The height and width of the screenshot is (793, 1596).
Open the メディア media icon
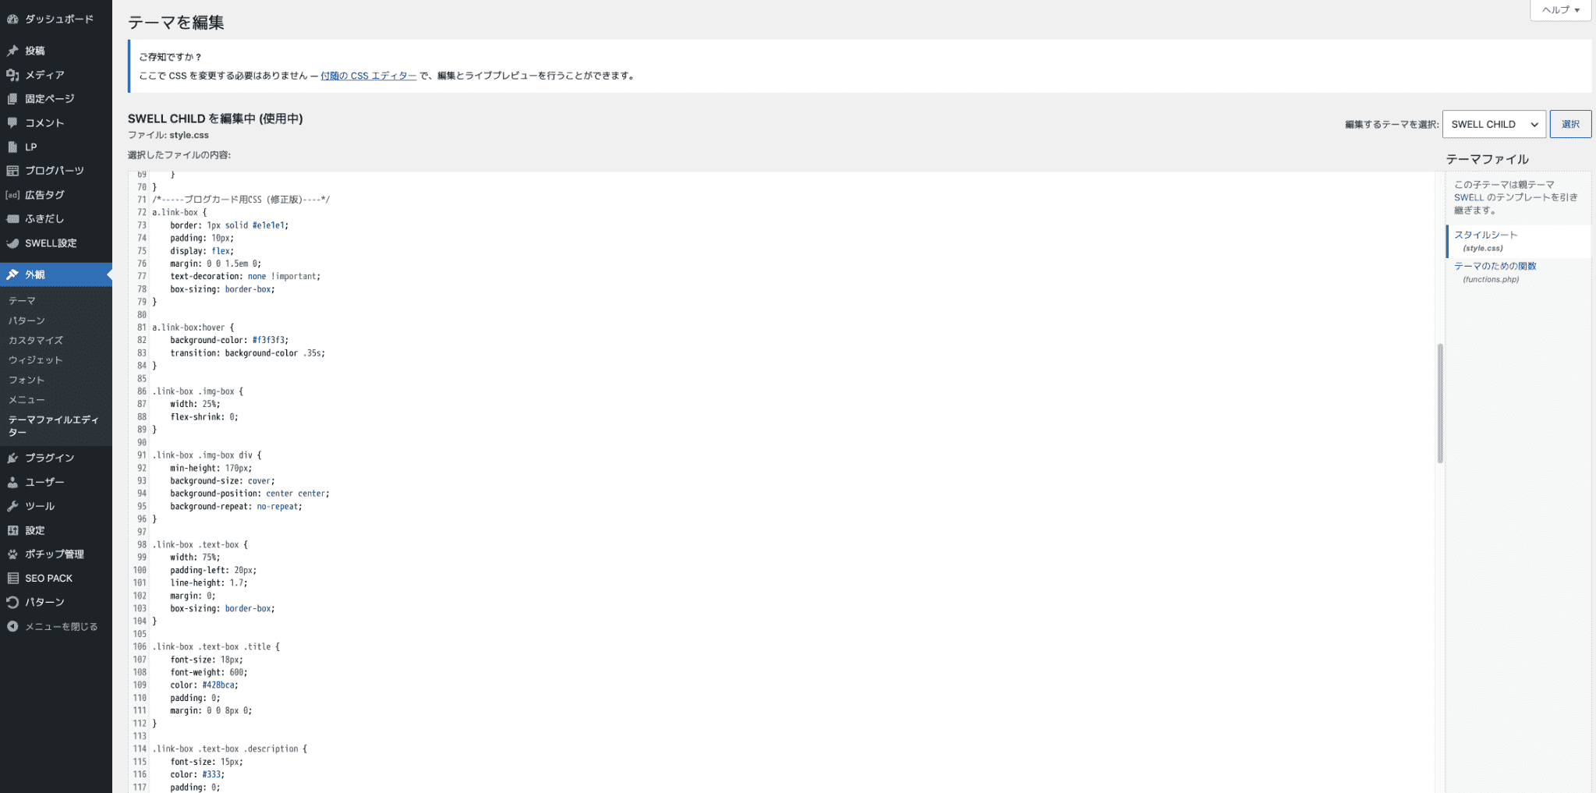tap(12, 75)
